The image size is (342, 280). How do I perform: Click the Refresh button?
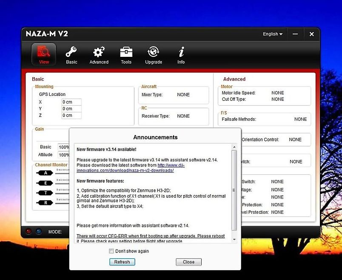click(x=122, y=262)
